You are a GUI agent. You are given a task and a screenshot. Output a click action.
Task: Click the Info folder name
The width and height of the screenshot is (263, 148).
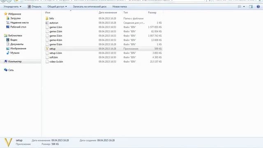(x=51, y=18)
